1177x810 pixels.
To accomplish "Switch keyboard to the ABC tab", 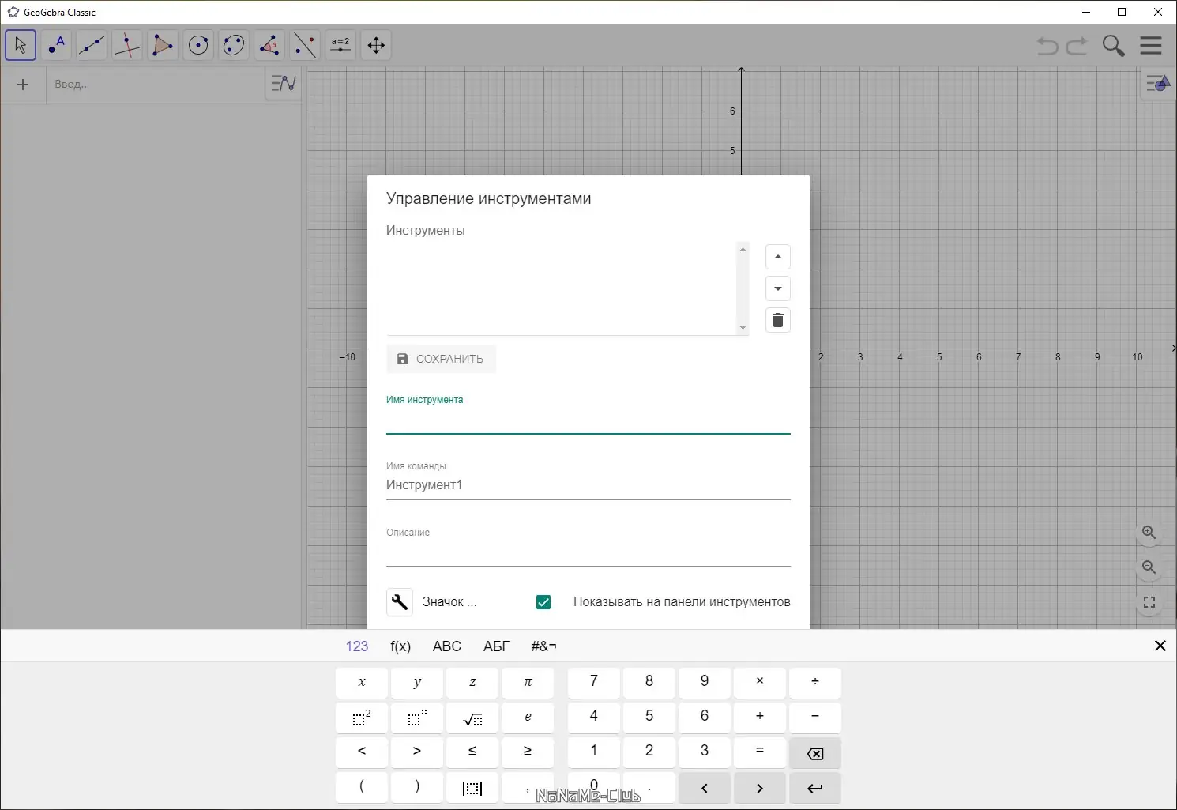I will [447, 646].
